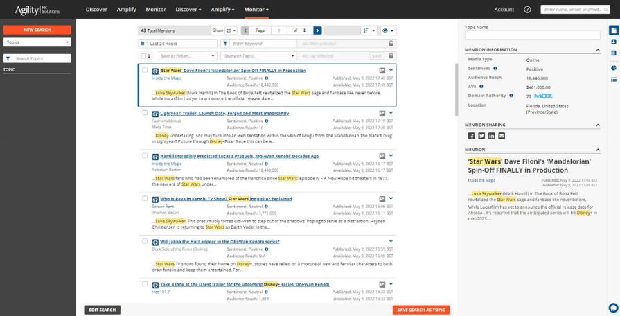Click online media icon of 'Mandalorian' Spin-Off mention
The image size is (620, 316).
click(x=155, y=71)
